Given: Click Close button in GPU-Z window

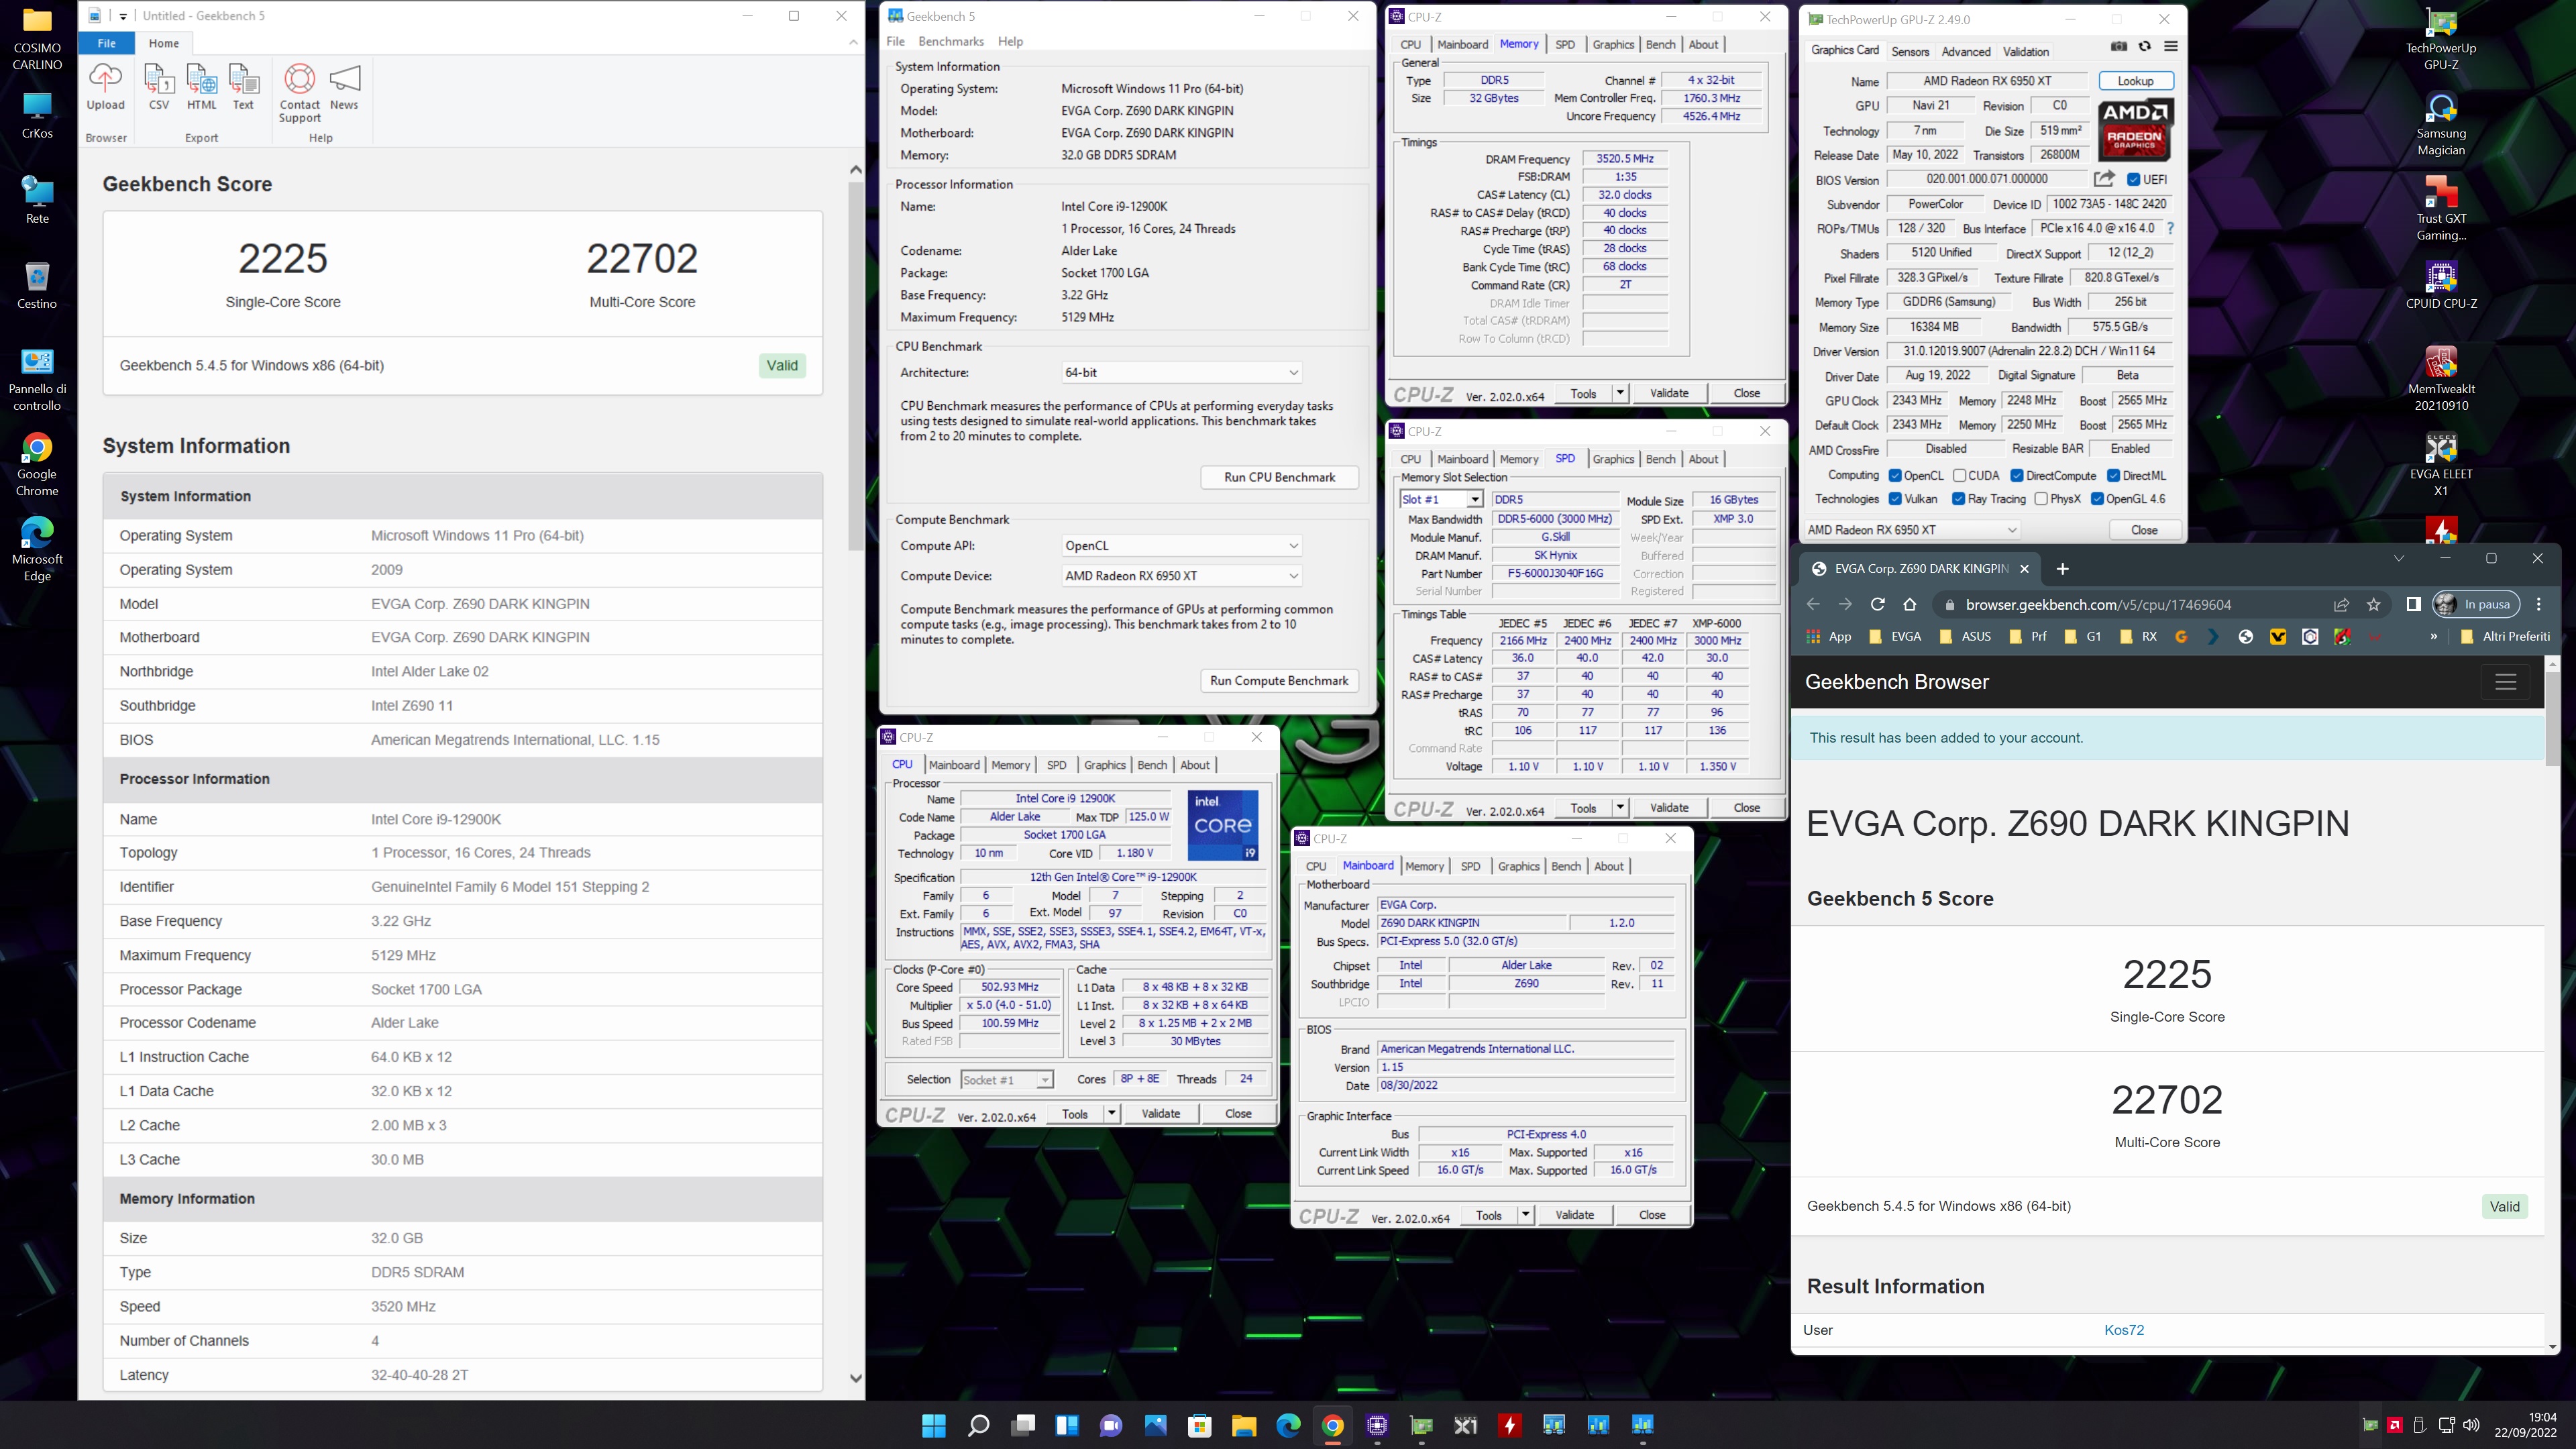Looking at the screenshot, I should [x=2144, y=530].
